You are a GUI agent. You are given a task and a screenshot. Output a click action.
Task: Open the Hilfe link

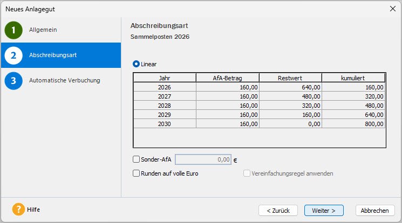coord(33,210)
